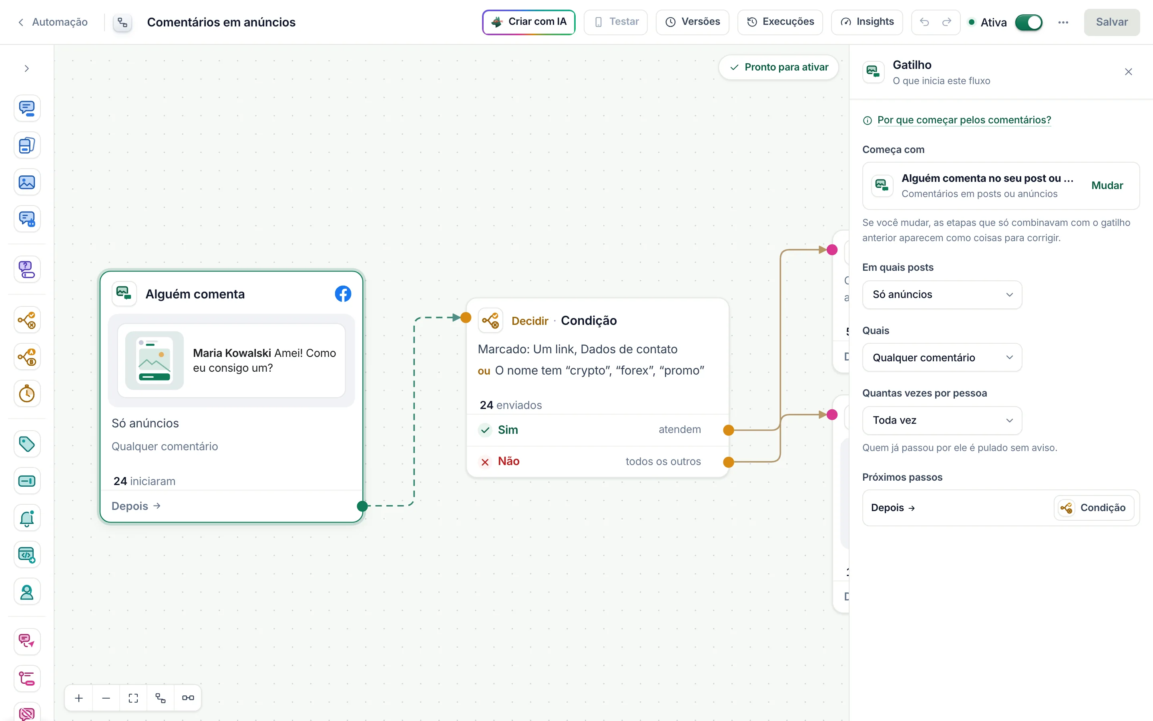Open the Versões tab
The height and width of the screenshot is (721, 1153).
tap(692, 22)
